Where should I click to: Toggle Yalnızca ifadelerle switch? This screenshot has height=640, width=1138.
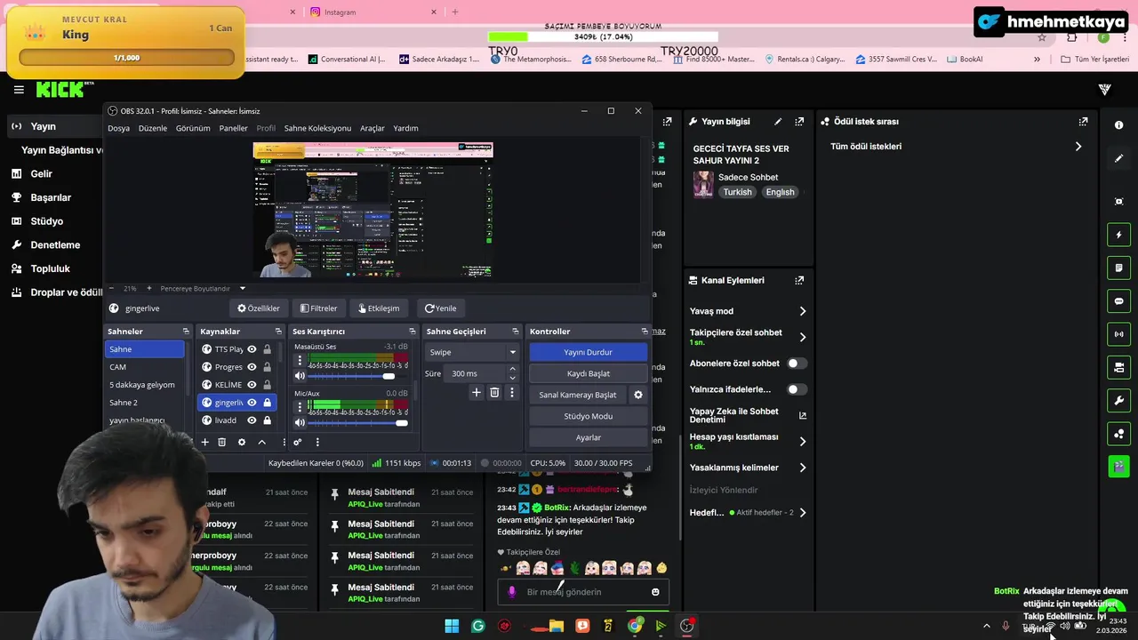[797, 389]
